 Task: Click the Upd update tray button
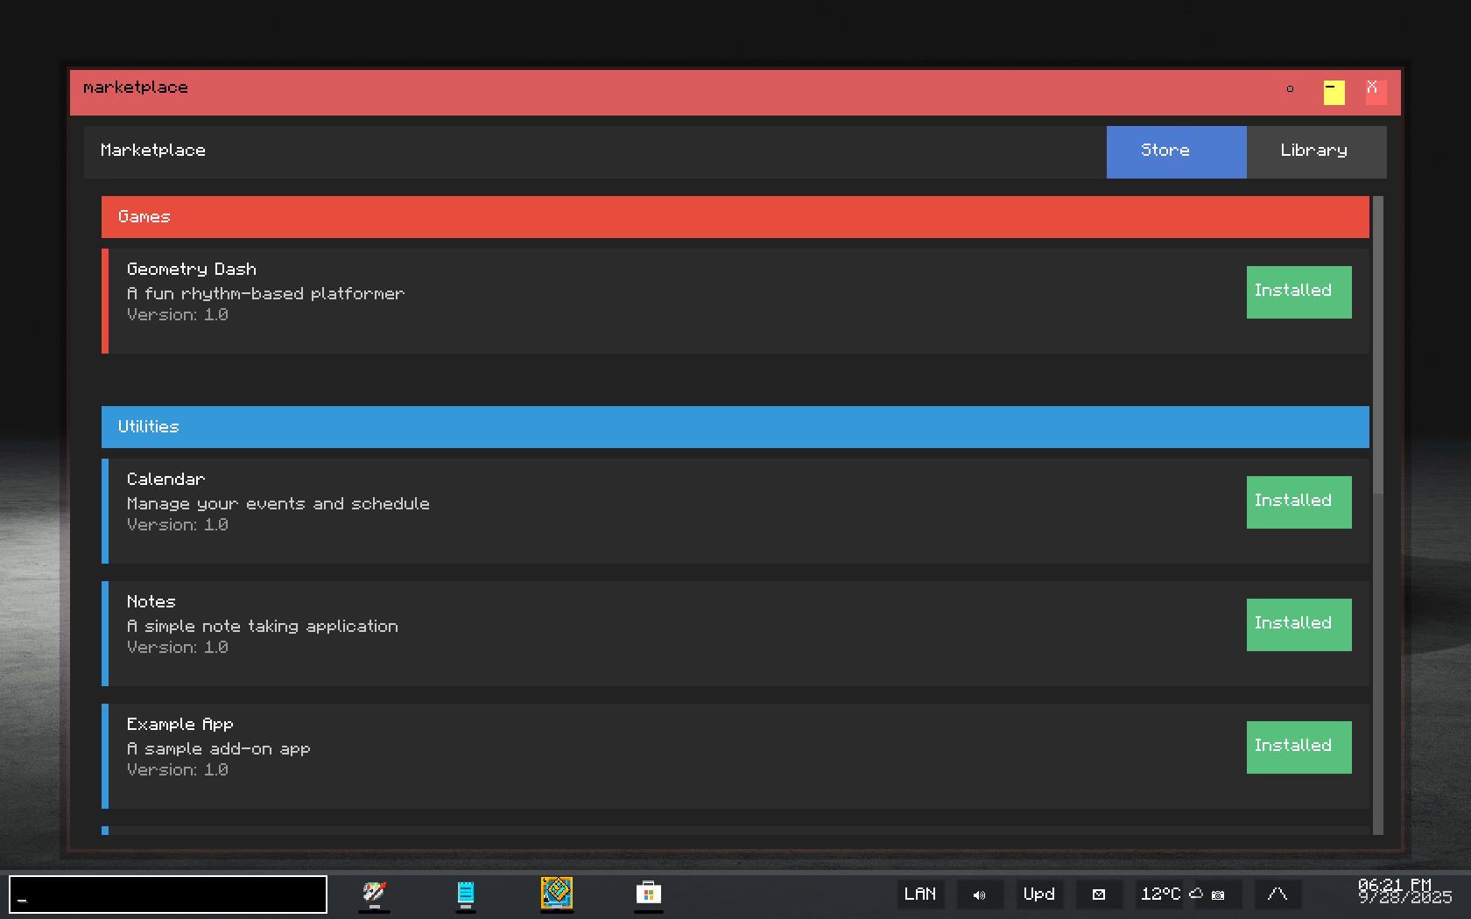tap(1039, 894)
